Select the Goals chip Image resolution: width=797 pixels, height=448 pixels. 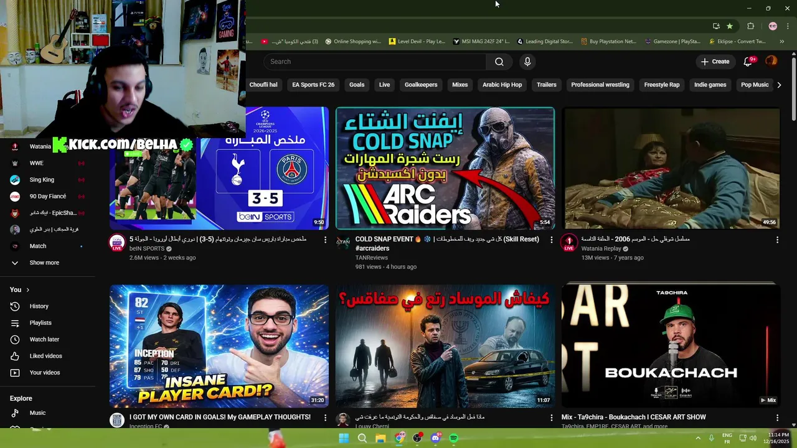[357, 85]
